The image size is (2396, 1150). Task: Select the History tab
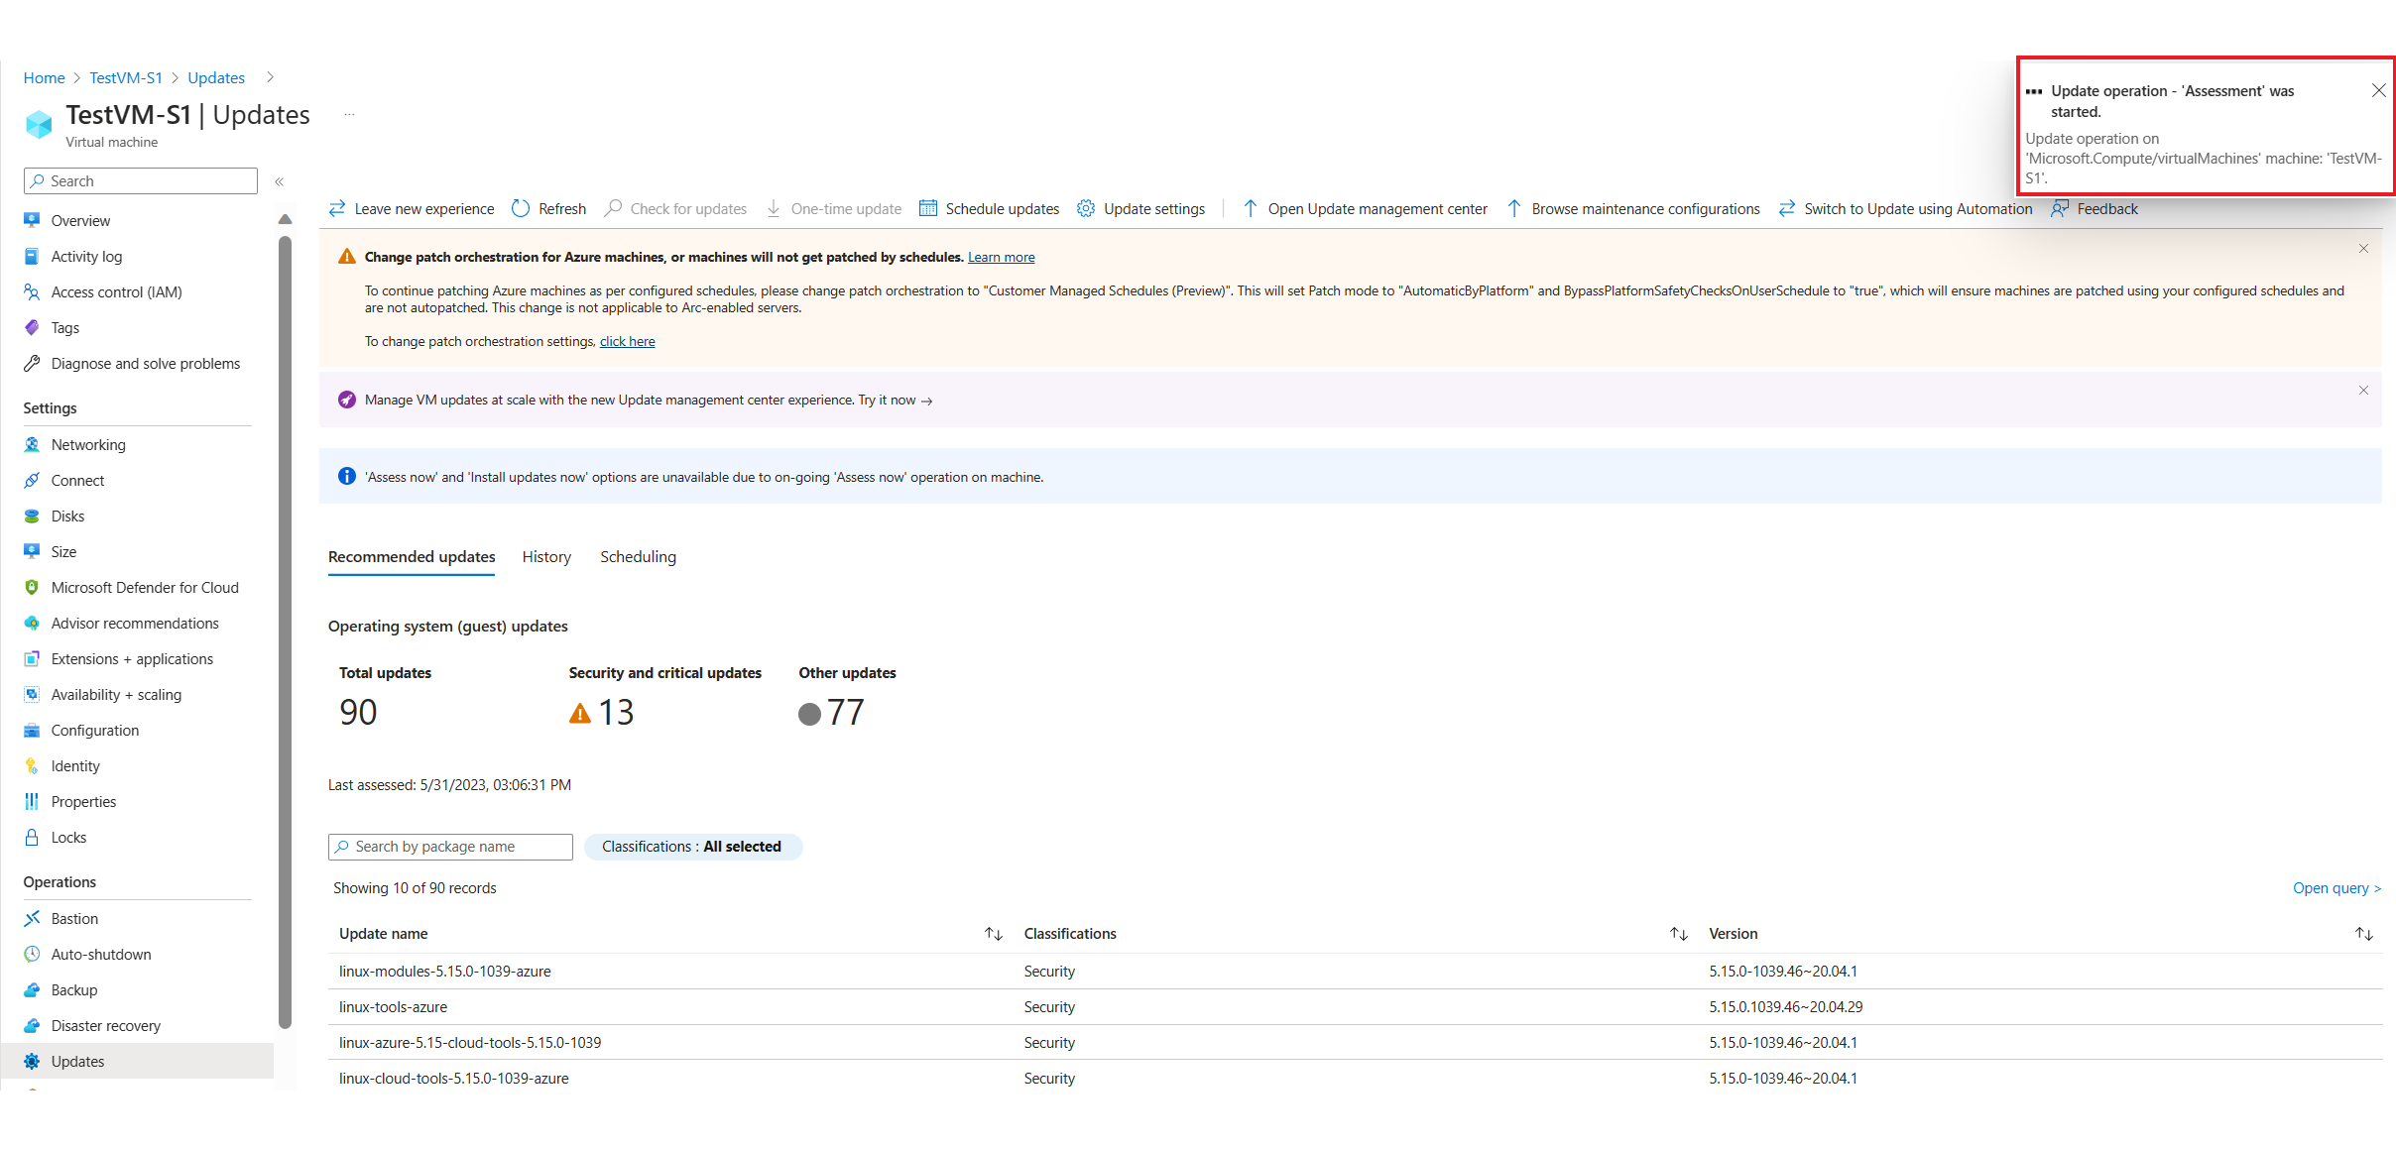[545, 556]
